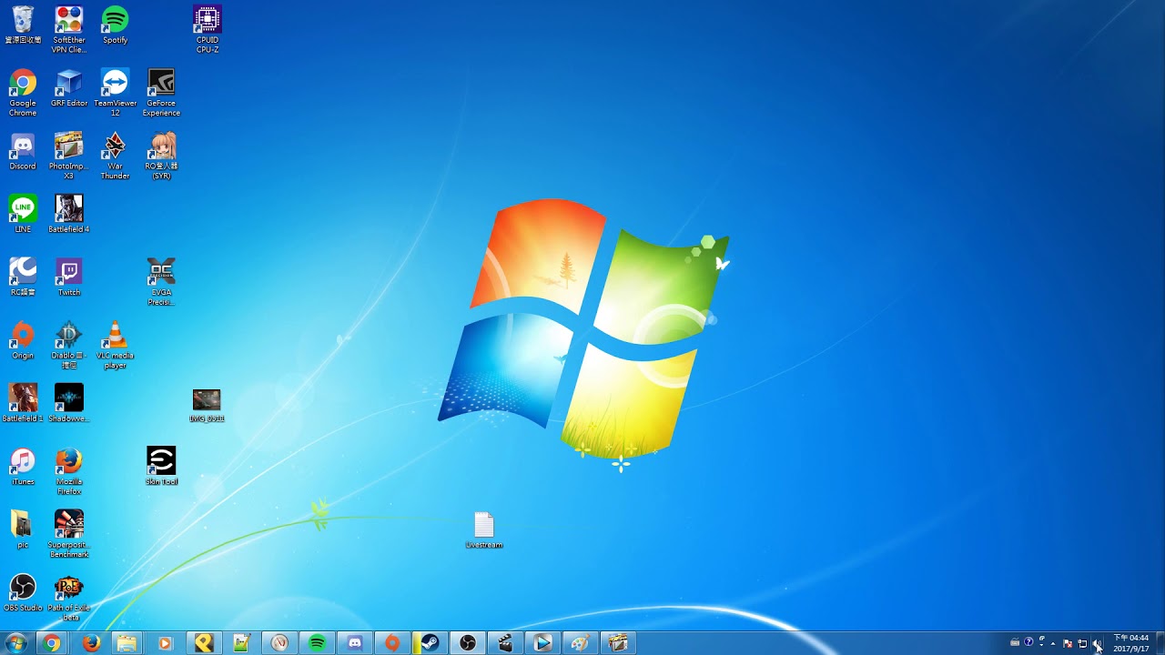Open the CPUID CPU-Z shortcut
Image resolution: width=1165 pixels, height=655 pixels.
point(208,29)
